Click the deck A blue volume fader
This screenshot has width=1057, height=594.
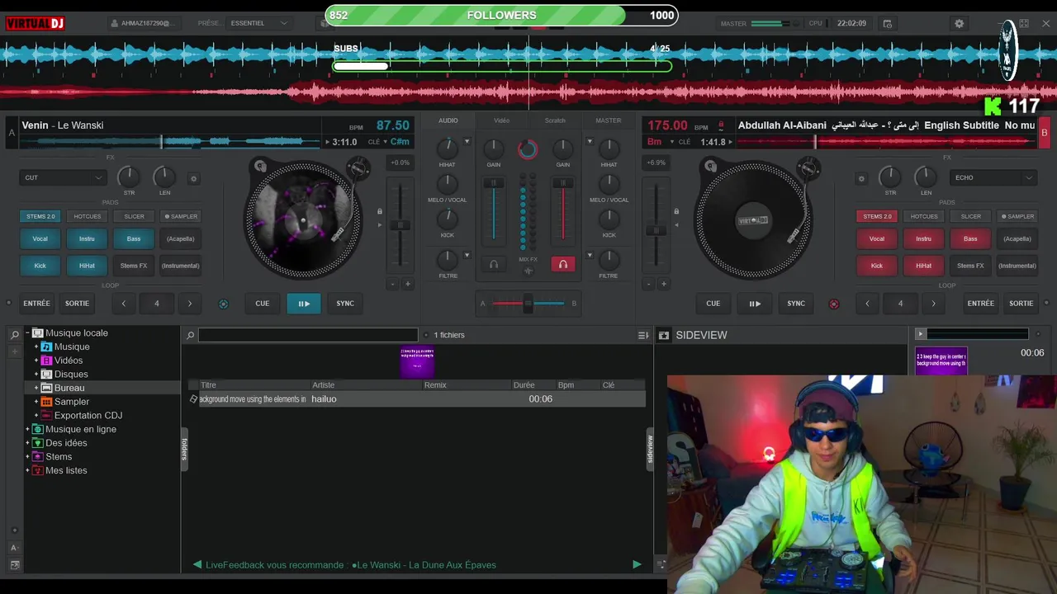(x=494, y=210)
